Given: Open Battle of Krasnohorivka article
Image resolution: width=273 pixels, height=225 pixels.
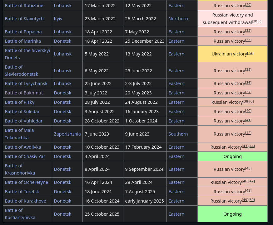Looking at the screenshot, I should [20, 170].
